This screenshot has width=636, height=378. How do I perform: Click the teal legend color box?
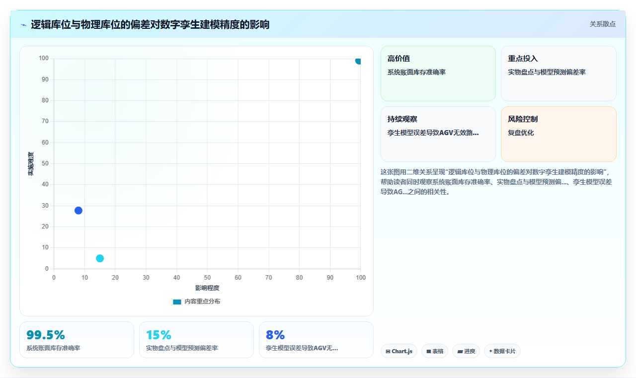click(x=177, y=302)
